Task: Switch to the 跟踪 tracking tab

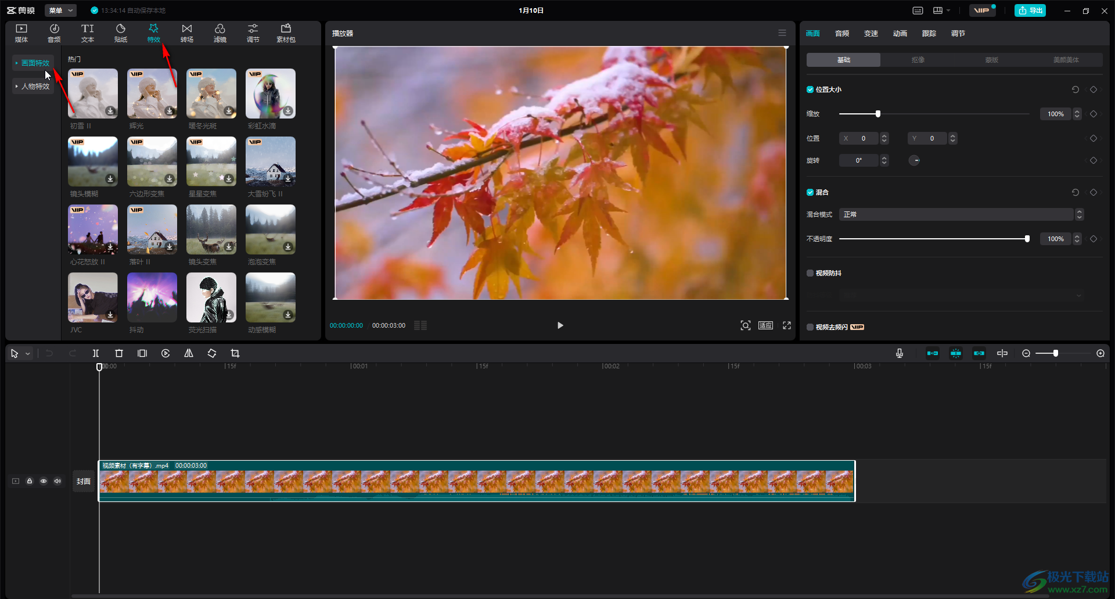Action: click(x=929, y=33)
